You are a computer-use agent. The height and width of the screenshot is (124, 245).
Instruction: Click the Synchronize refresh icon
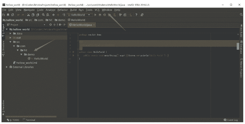tap(12, 15)
